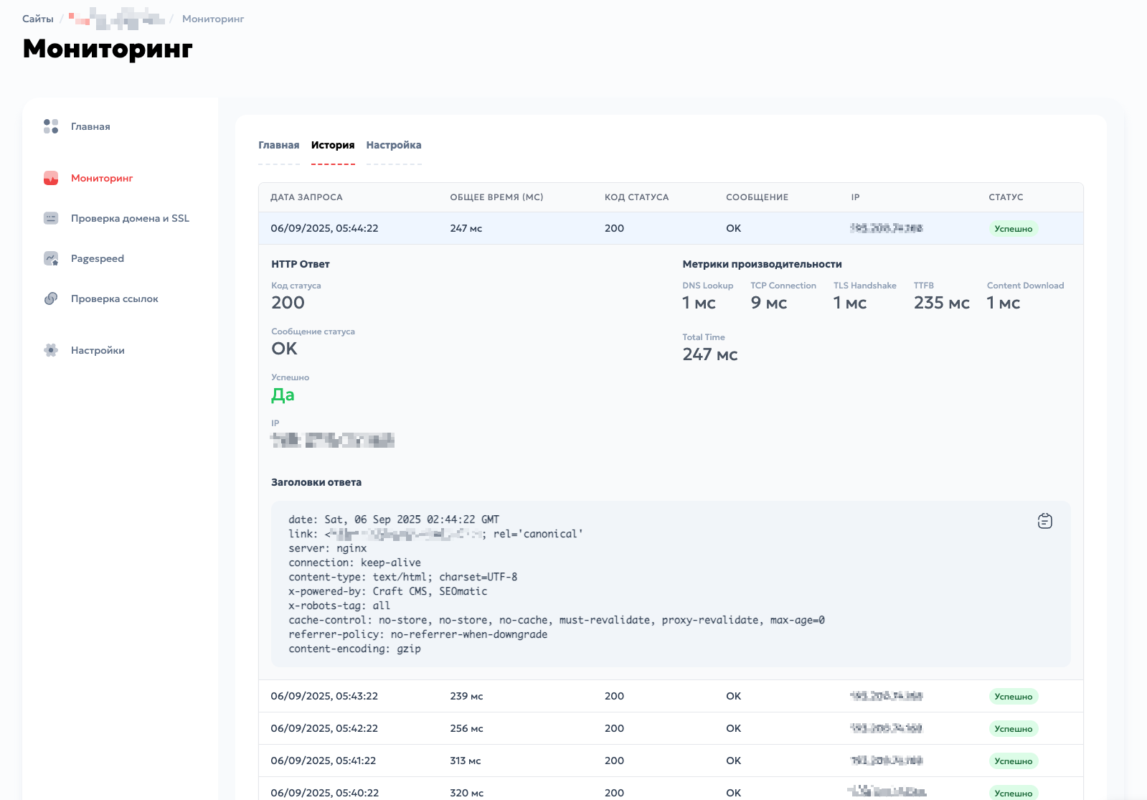
Task: Click the 256 мс total time cell
Action: pos(466,728)
